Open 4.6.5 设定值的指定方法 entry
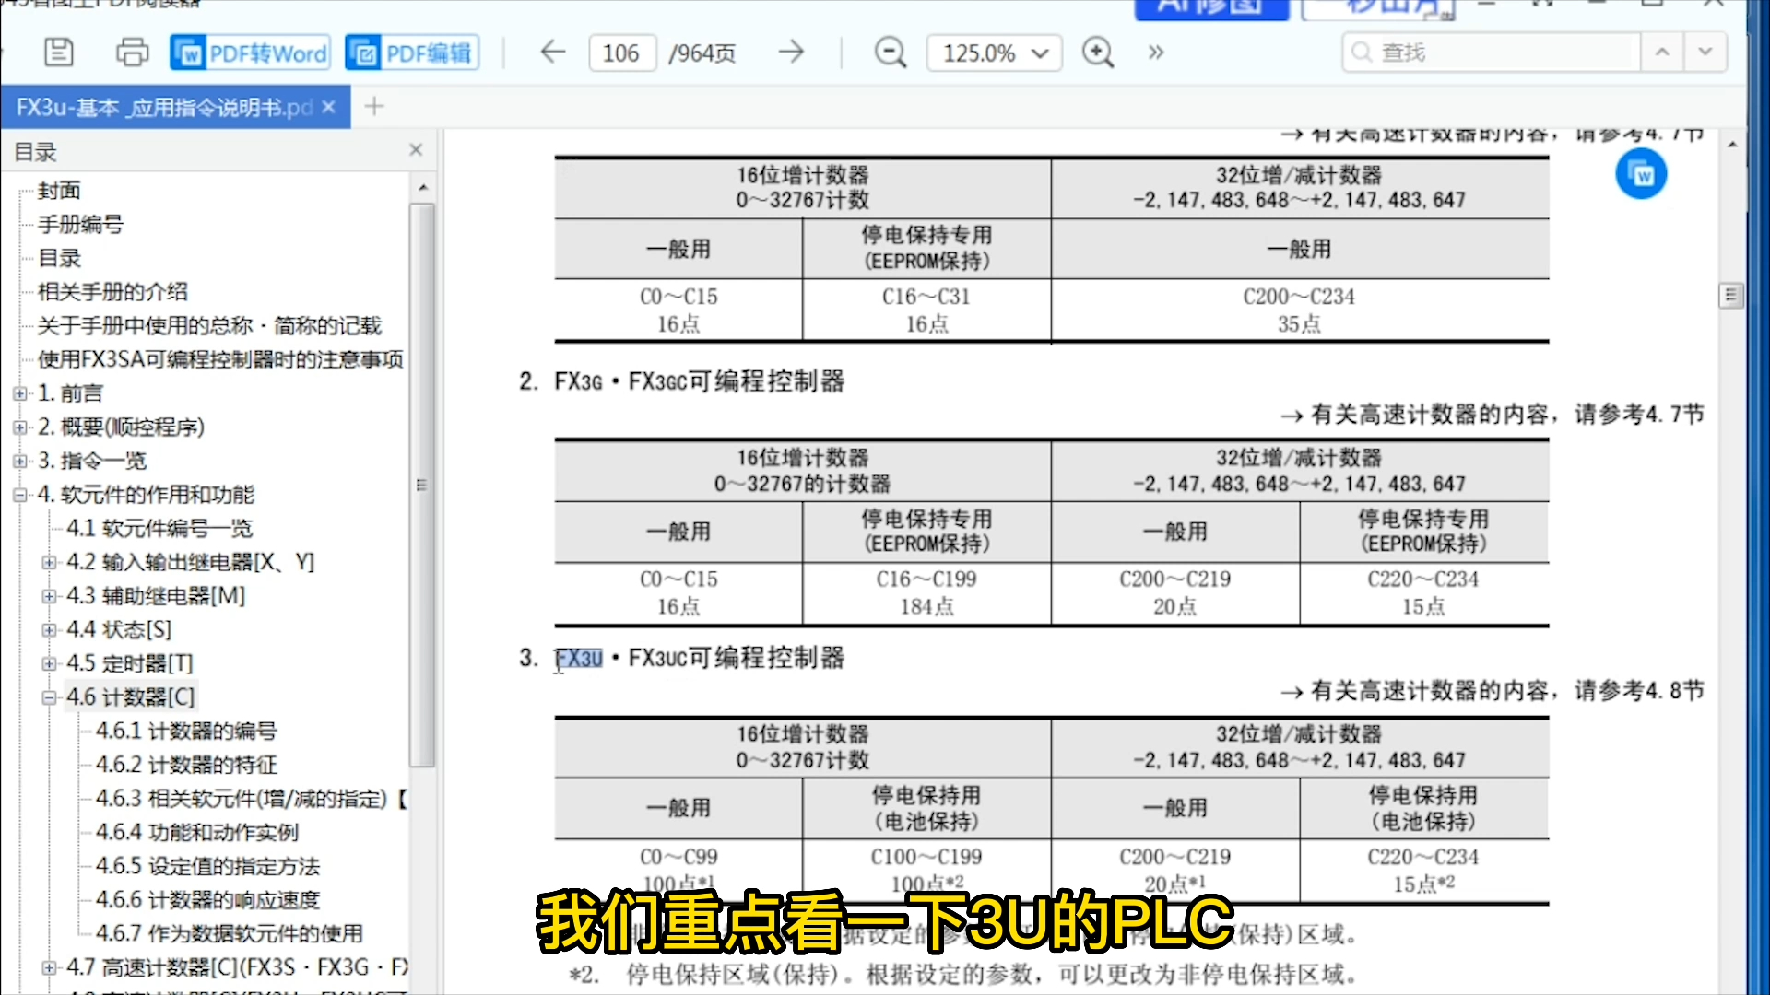Viewport: 1770px width, 995px height. click(207, 866)
